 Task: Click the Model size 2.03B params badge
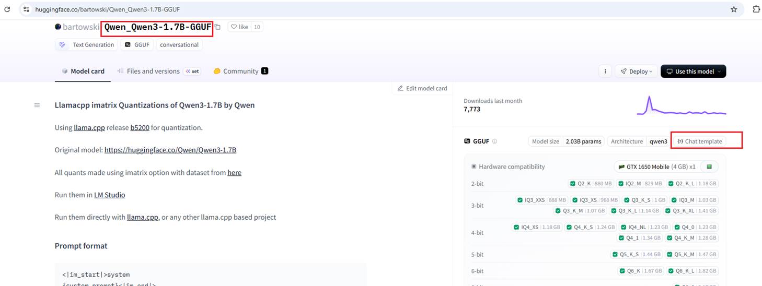point(567,141)
